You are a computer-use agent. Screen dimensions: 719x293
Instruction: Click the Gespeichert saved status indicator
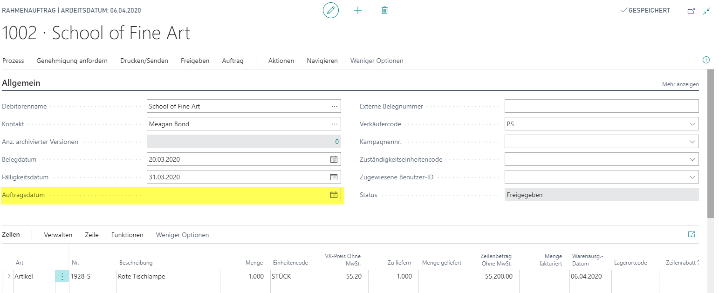(645, 10)
